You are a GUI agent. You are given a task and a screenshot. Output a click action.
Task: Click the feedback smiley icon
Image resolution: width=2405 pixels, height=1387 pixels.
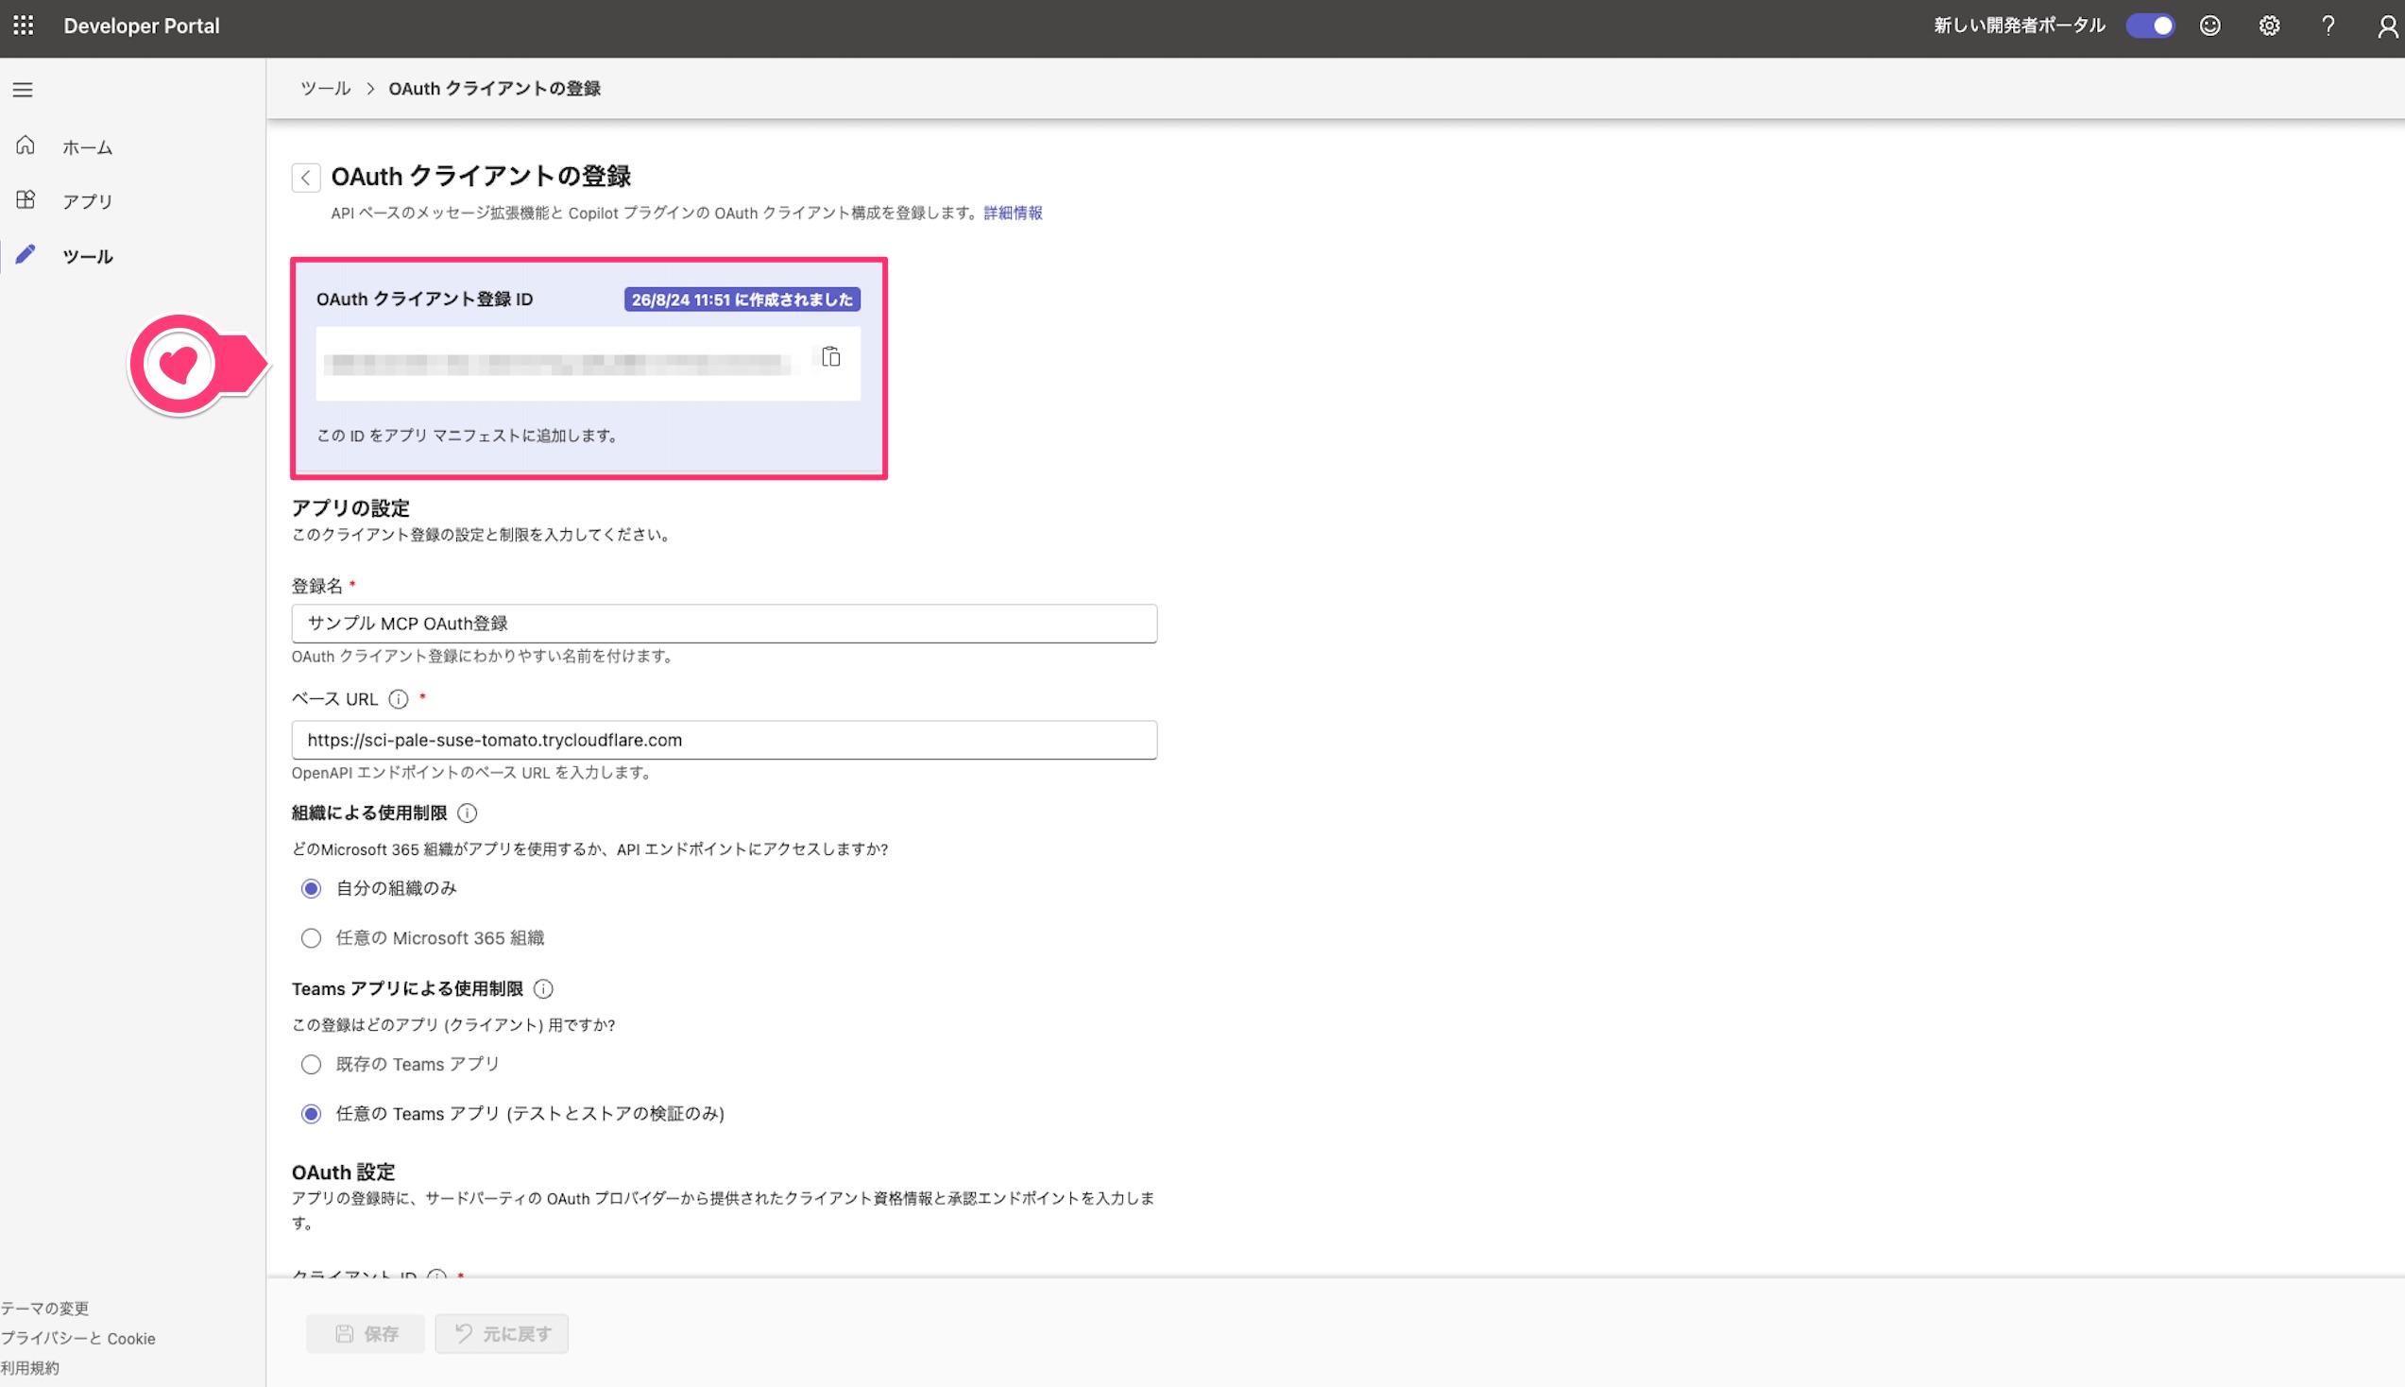click(2209, 26)
